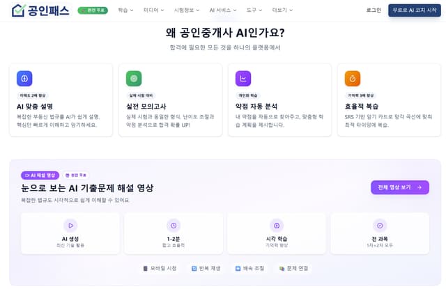Click the purple AI 해설 영상 badge
This screenshot has height=289, width=446.
(40, 175)
